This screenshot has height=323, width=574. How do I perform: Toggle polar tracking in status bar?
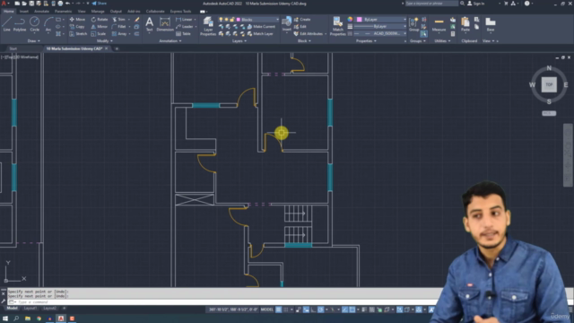[321, 310]
